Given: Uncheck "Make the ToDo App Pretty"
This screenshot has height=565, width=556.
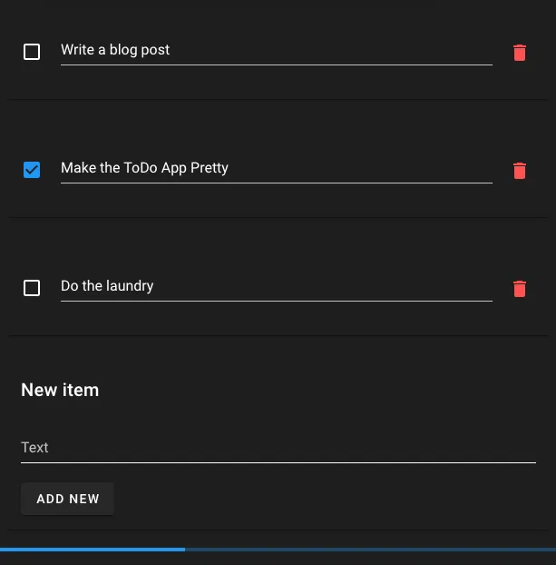Looking at the screenshot, I should click(x=32, y=170).
